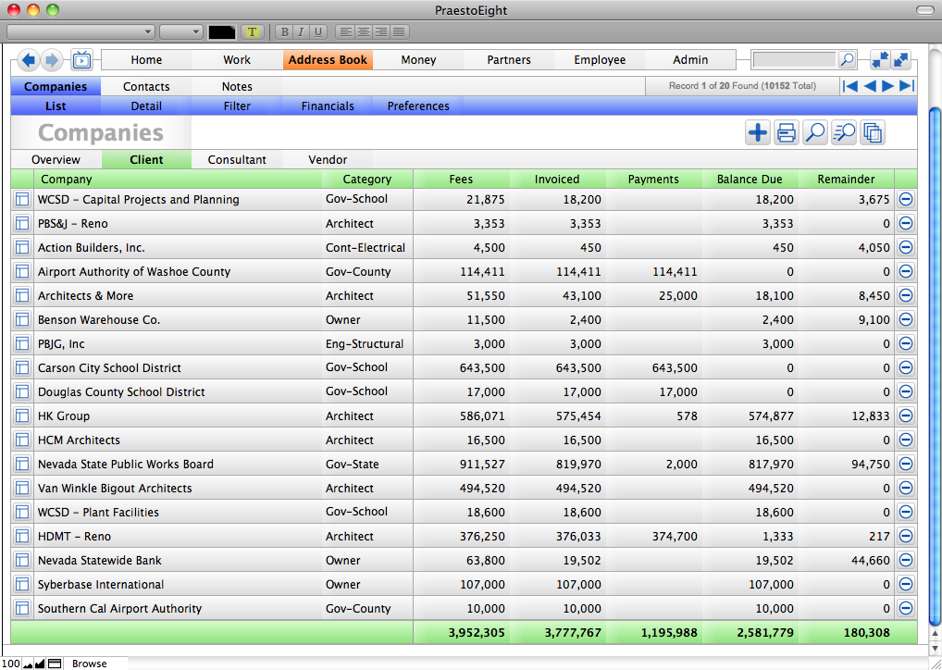Show the Overview company tab

(x=56, y=160)
